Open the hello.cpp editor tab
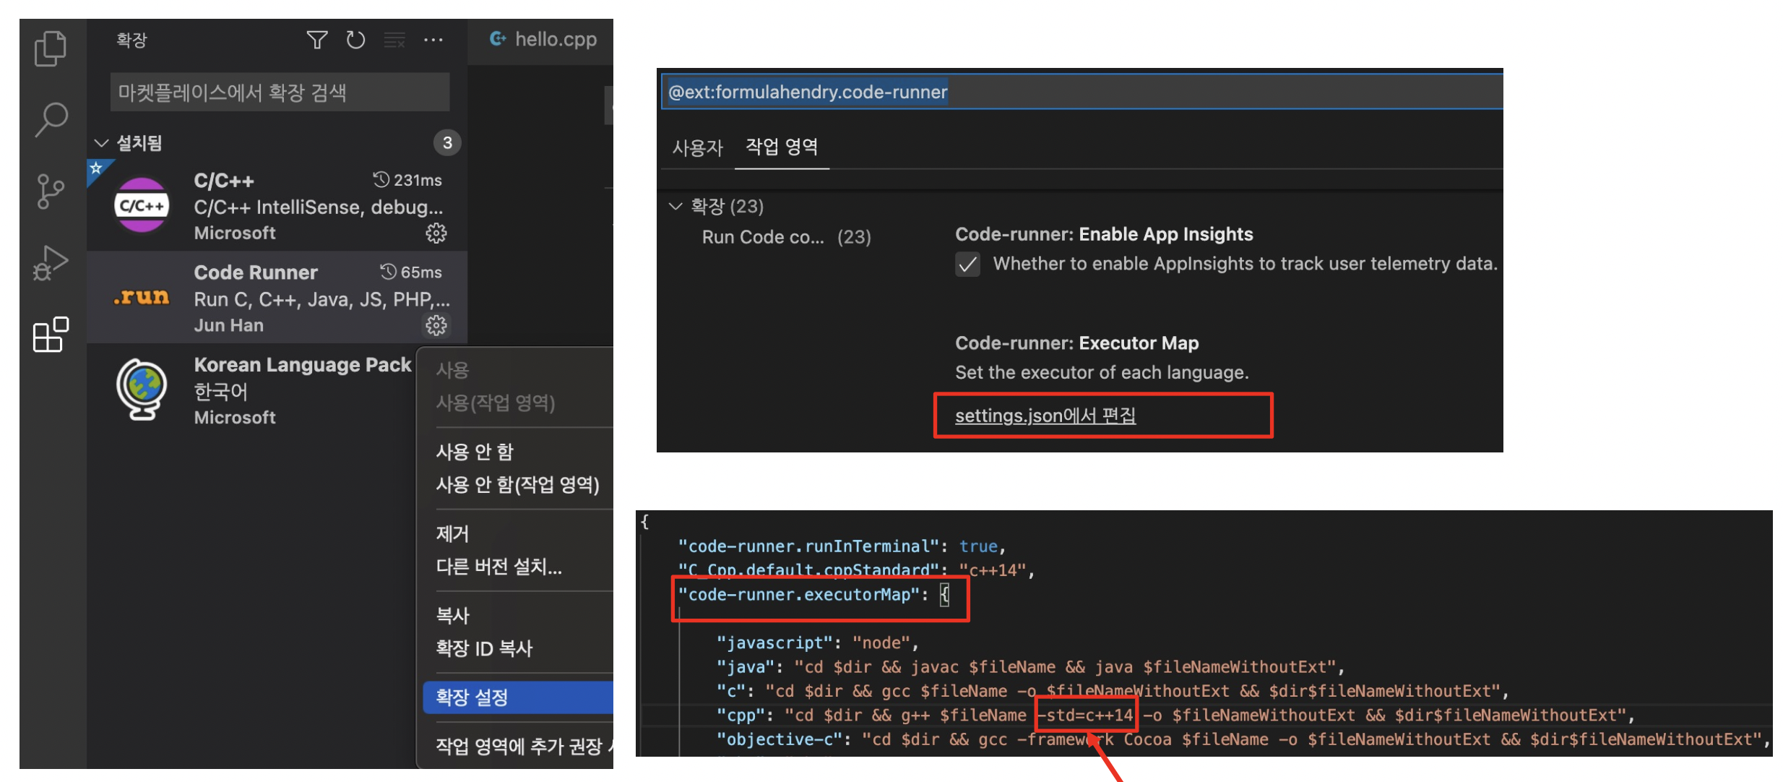Viewport: 1783px width, 782px height. click(543, 40)
